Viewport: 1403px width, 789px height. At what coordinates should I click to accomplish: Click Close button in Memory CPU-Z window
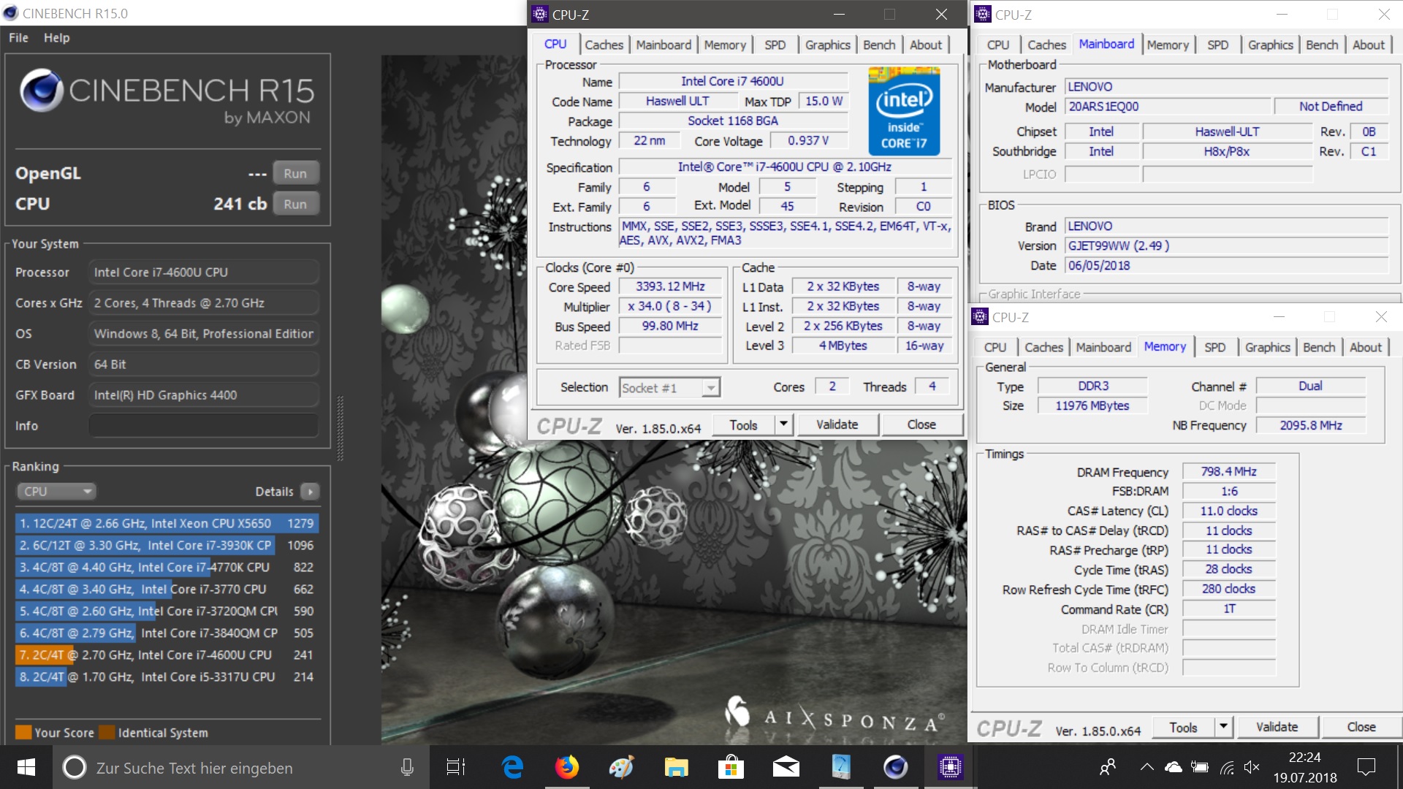[1361, 727]
